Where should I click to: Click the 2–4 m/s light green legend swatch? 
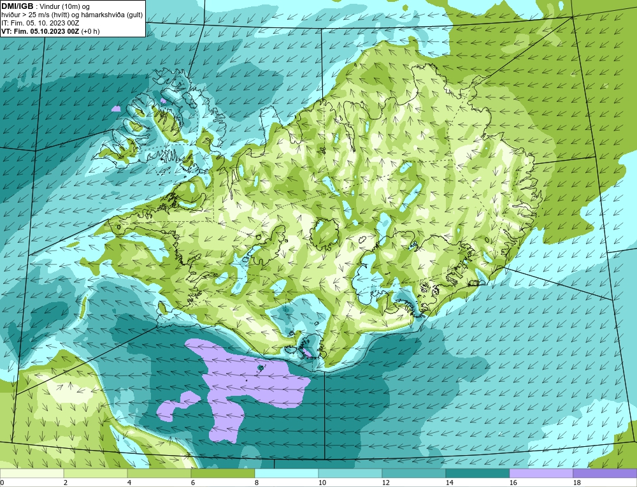pos(96,473)
